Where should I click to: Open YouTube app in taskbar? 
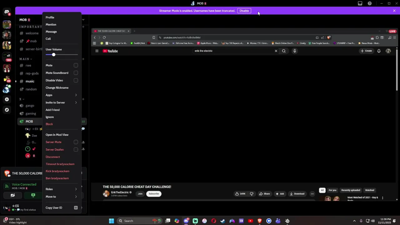[x=250, y=221]
